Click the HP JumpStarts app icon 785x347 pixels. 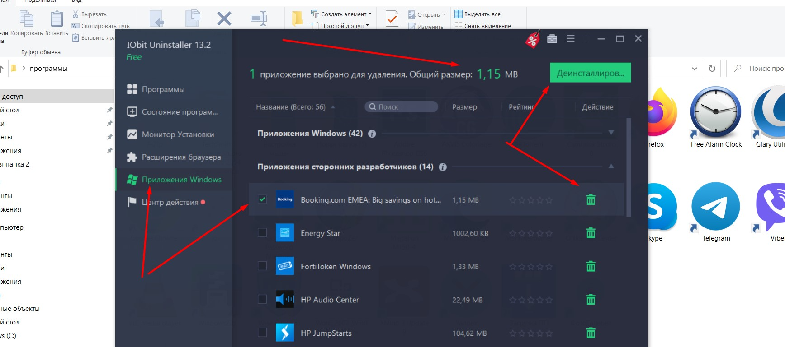(x=285, y=333)
